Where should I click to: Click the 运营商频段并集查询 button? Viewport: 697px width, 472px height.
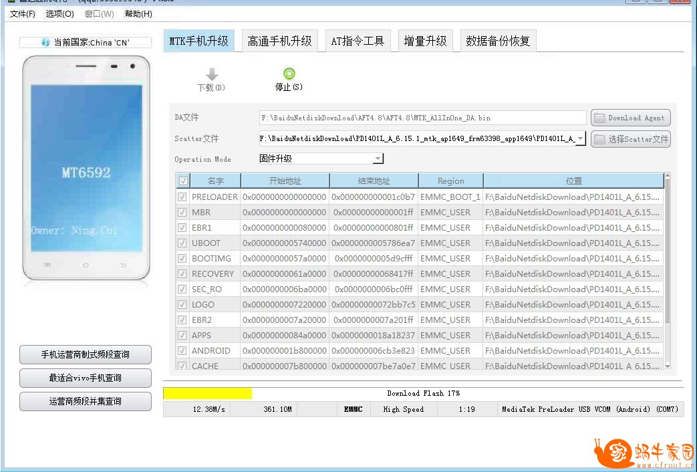[x=86, y=401]
